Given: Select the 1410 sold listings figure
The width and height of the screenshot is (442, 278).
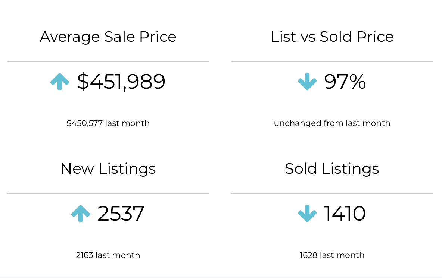Looking at the screenshot, I should tap(345, 214).
